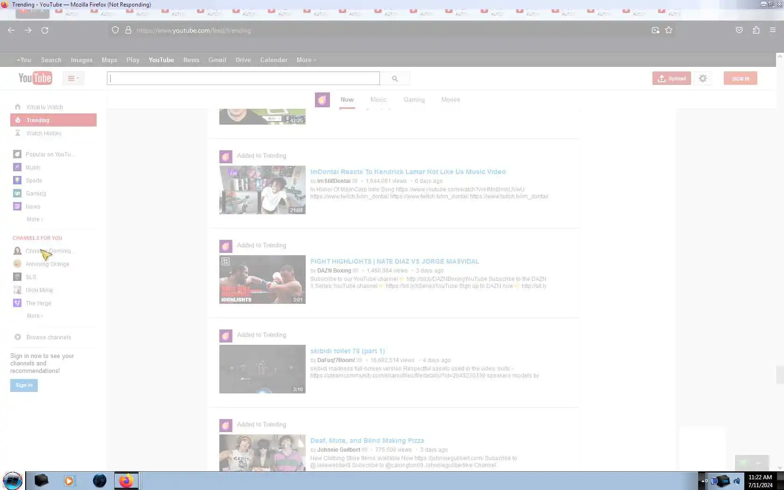
Task: Click the YouTube logo
Action: click(x=35, y=78)
